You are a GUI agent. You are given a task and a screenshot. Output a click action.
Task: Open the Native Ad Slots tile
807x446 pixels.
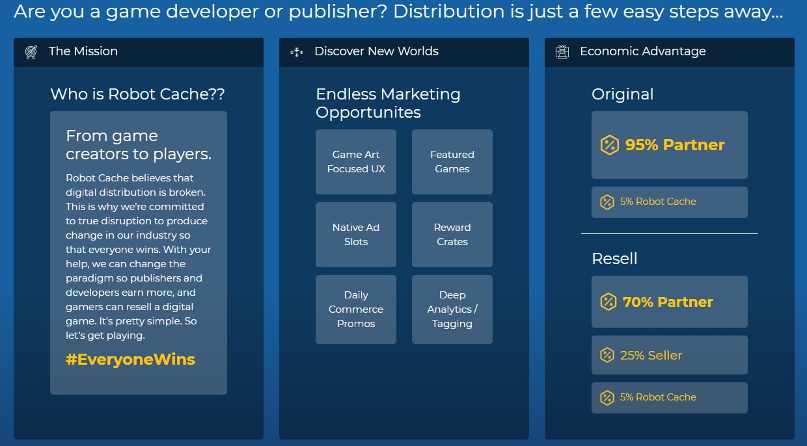(x=356, y=235)
